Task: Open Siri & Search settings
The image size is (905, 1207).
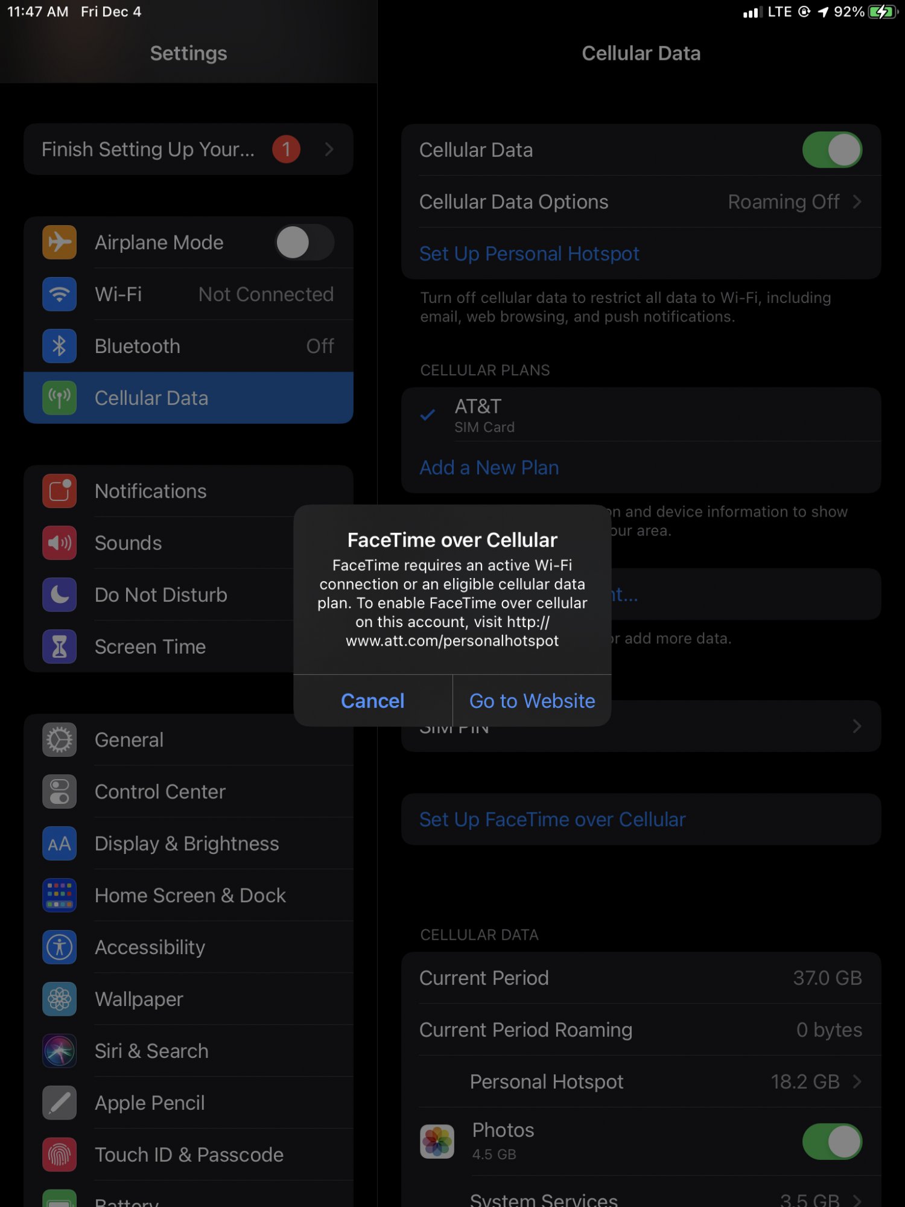Action: point(188,1051)
